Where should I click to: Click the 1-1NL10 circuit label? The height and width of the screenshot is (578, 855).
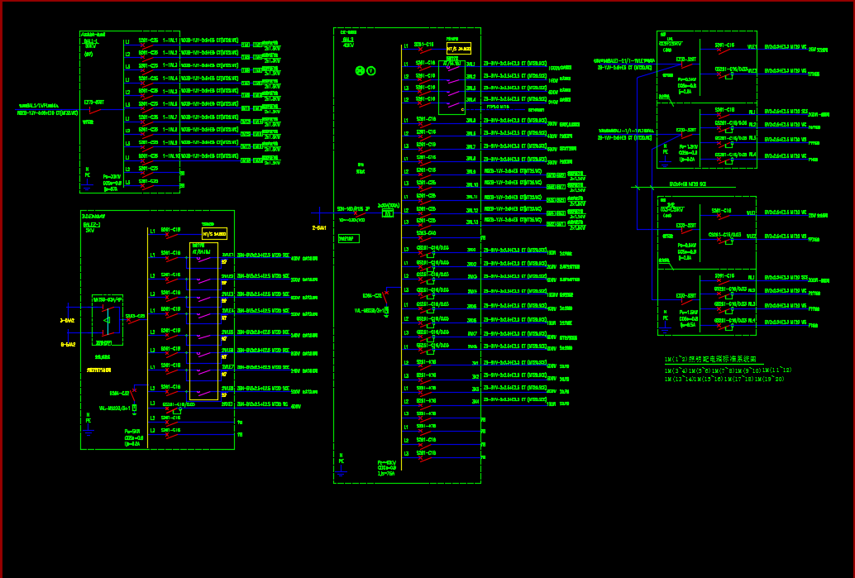(x=170, y=156)
